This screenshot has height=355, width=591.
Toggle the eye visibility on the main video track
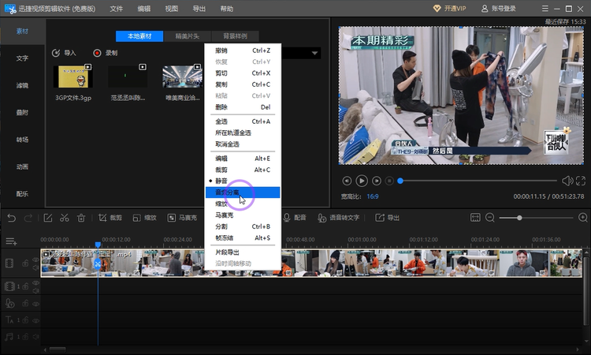[35, 260]
